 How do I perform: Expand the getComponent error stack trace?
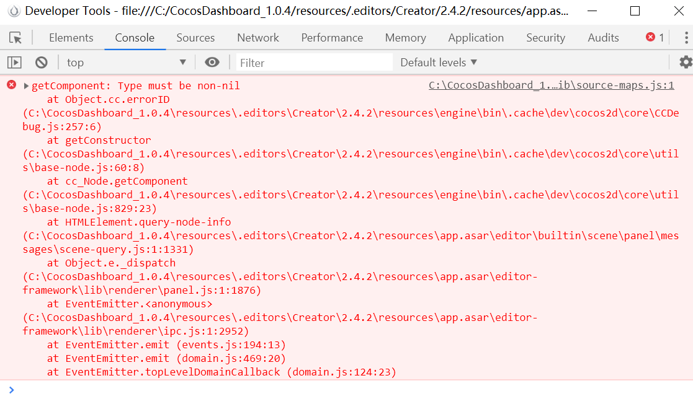tap(26, 86)
